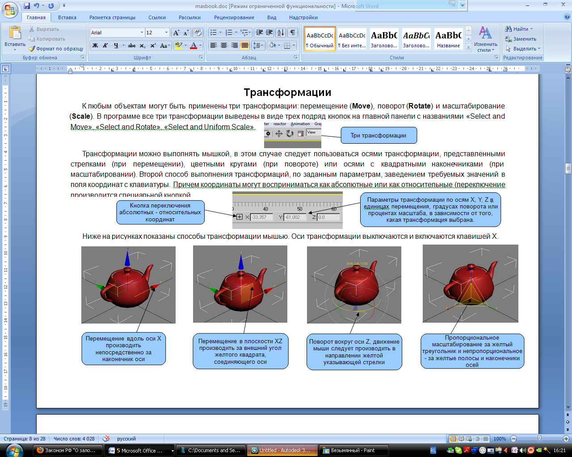
Task: Click the Shading paint bucket icon
Action: click(x=272, y=46)
